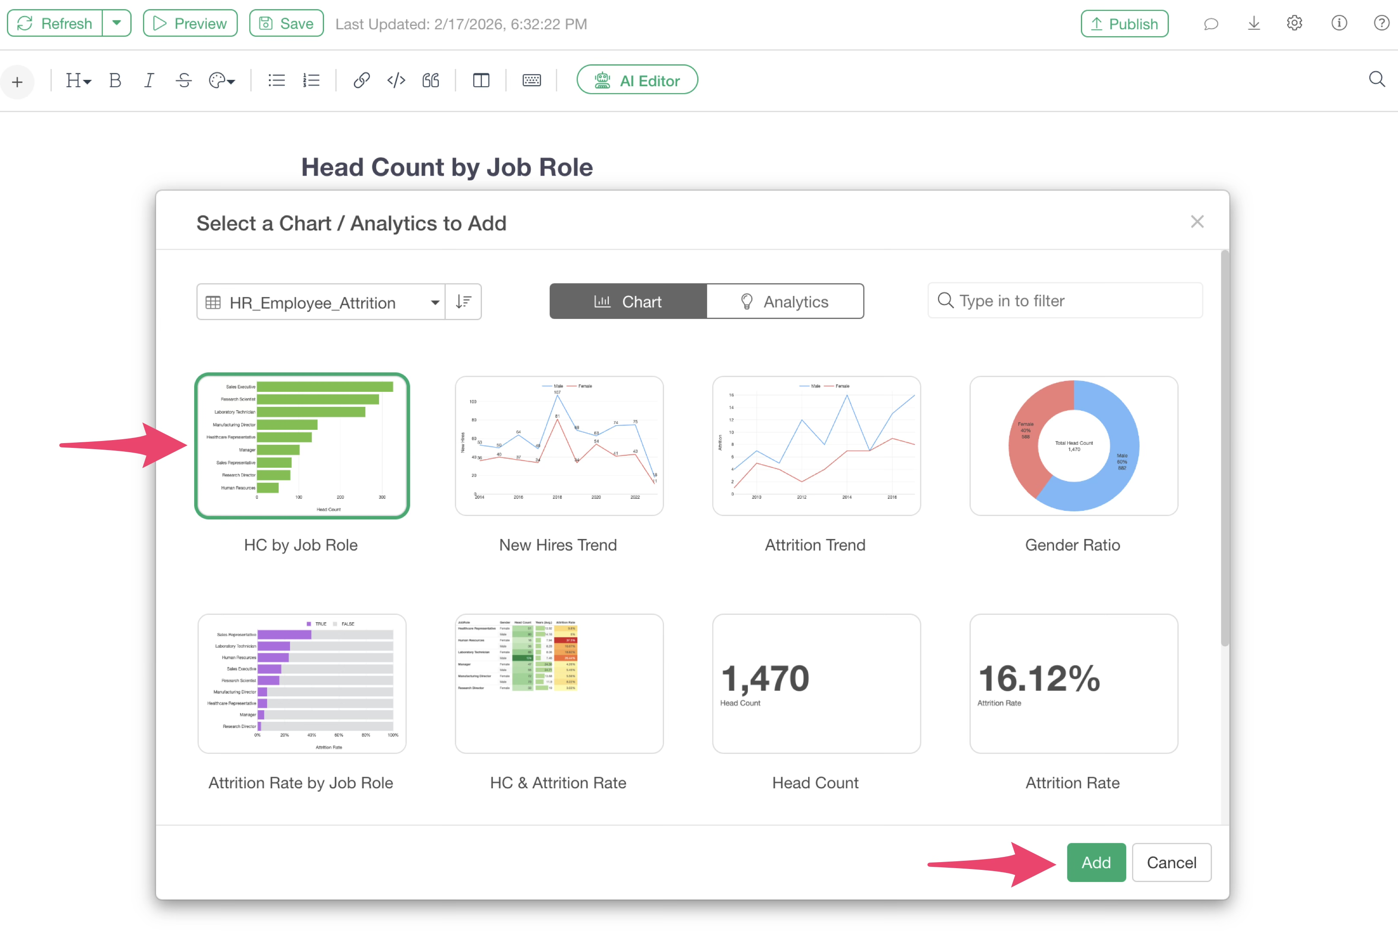Open HR_Employee_Attrition data frame dropdown
This screenshot has width=1398, height=932.
pos(321,302)
